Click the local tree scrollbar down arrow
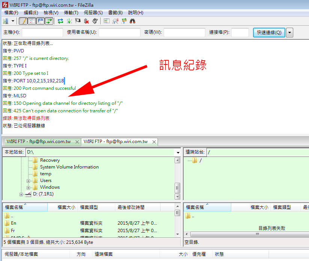 tap(178, 197)
